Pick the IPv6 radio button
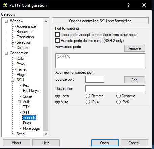 click(118, 102)
